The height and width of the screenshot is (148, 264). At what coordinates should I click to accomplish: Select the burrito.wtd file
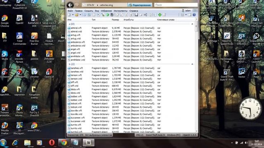(76, 128)
